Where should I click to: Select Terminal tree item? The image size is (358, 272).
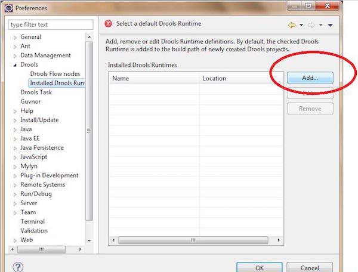coord(32,221)
